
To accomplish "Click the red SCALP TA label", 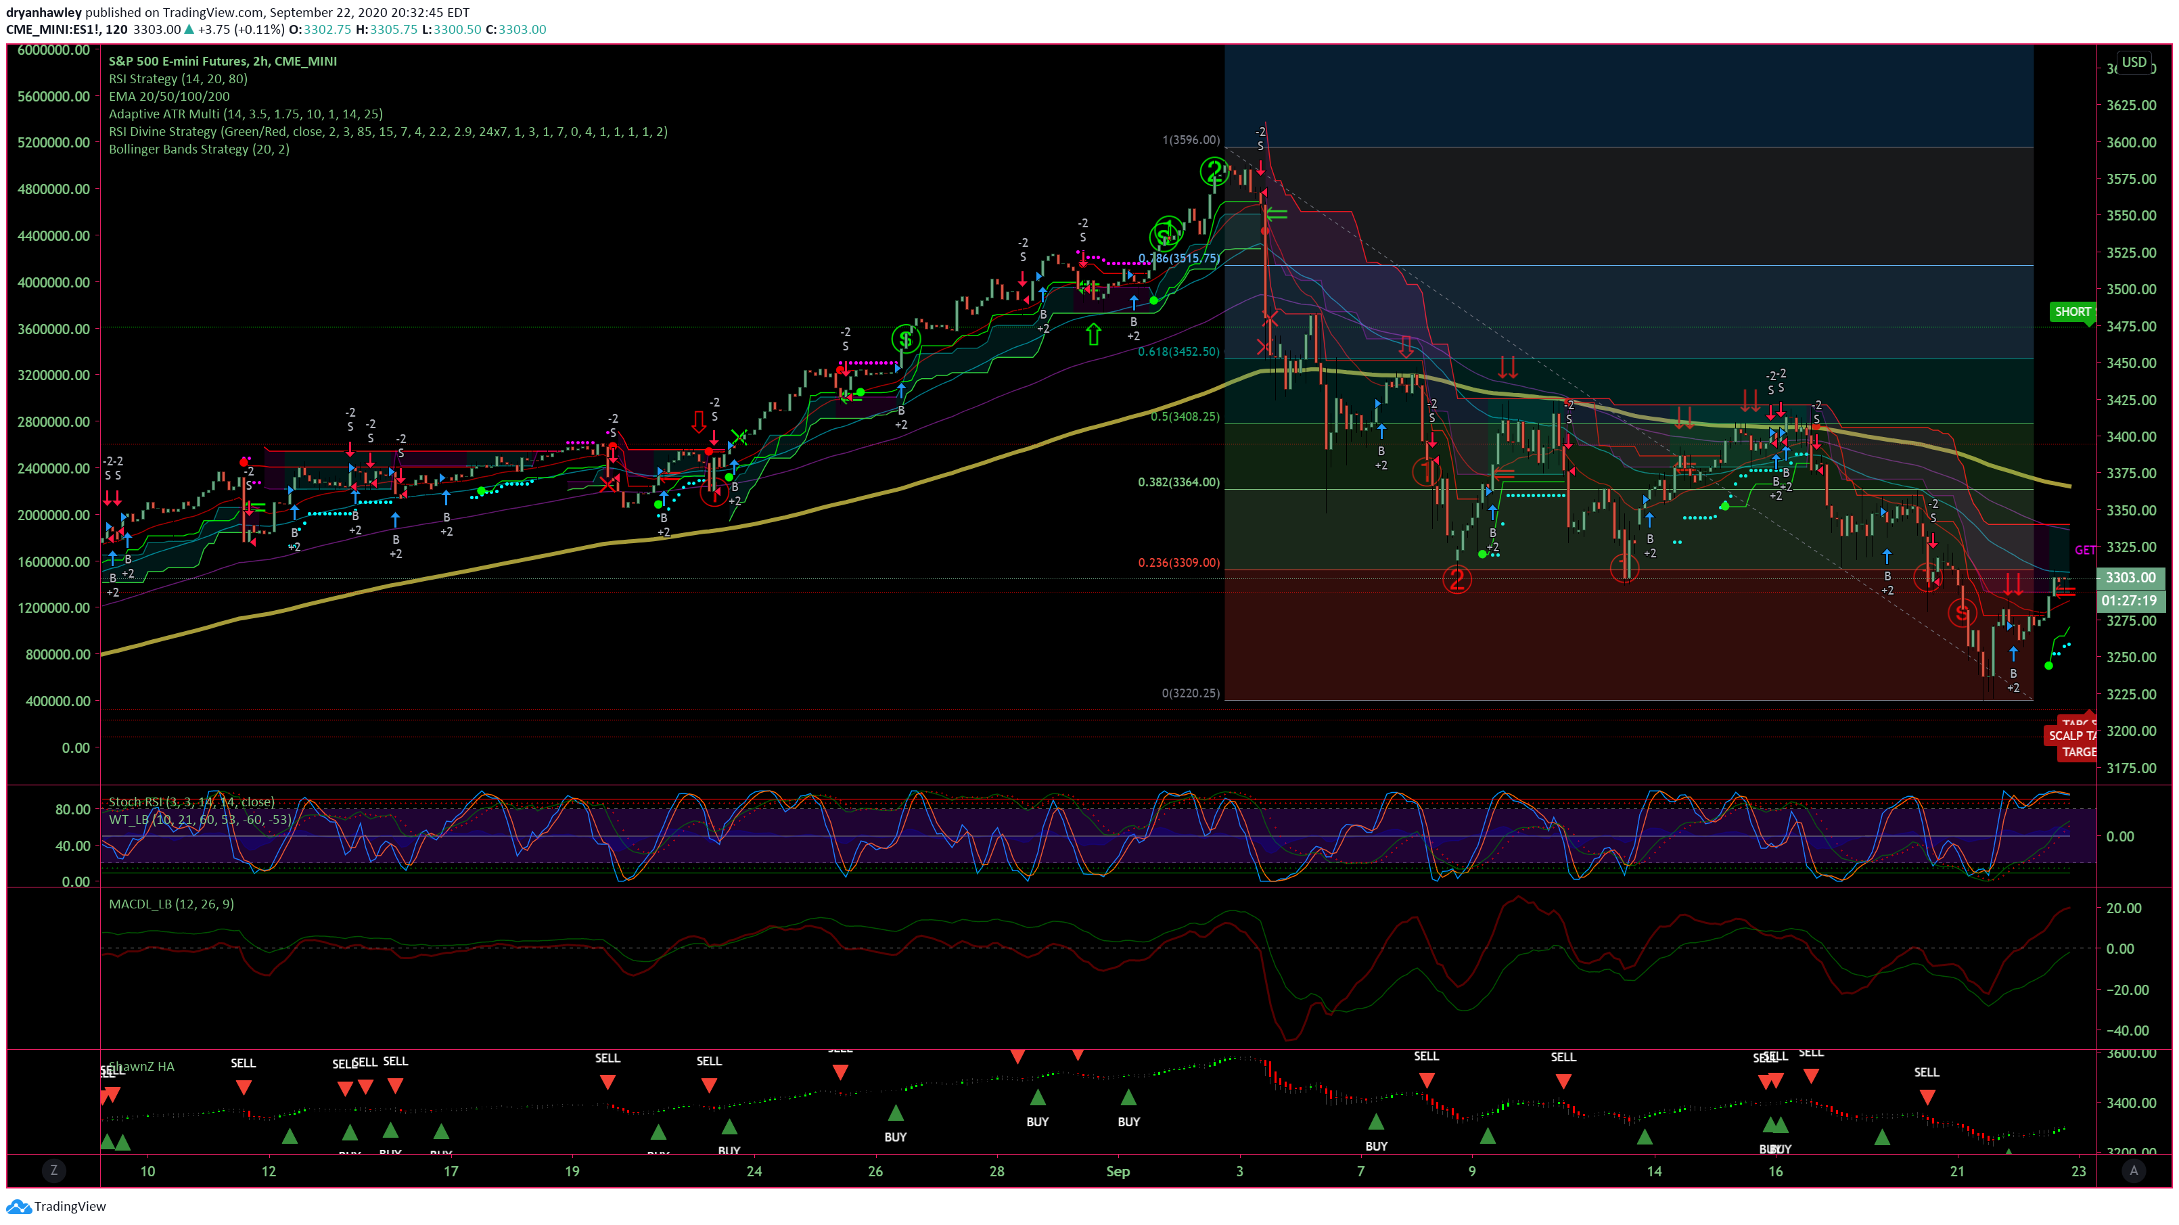I will point(2071,736).
